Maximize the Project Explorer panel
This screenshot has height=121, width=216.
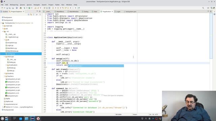coord(40,11)
